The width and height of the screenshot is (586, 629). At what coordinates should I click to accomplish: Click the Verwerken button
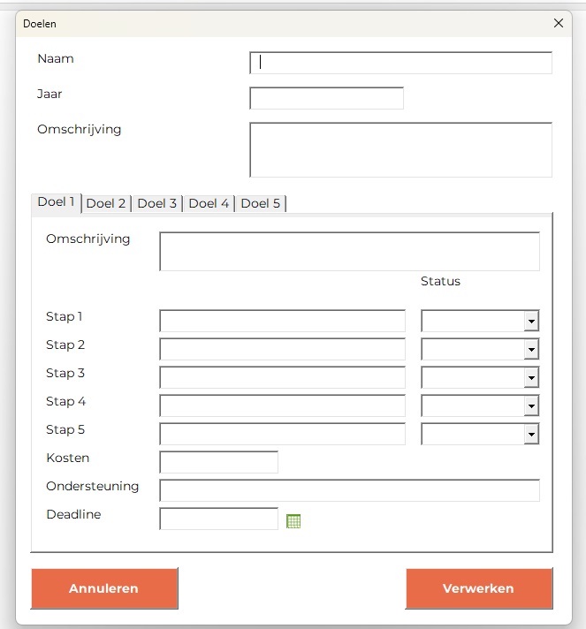point(478,588)
